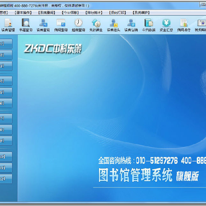Open the 读者挂失 reader padlock icon

113,25
